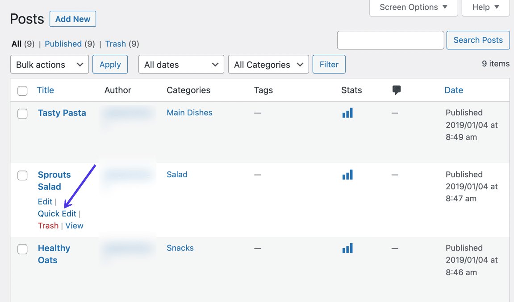Screen dimensions: 514x302
Task: Expand the Help panel
Action: [x=485, y=7]
